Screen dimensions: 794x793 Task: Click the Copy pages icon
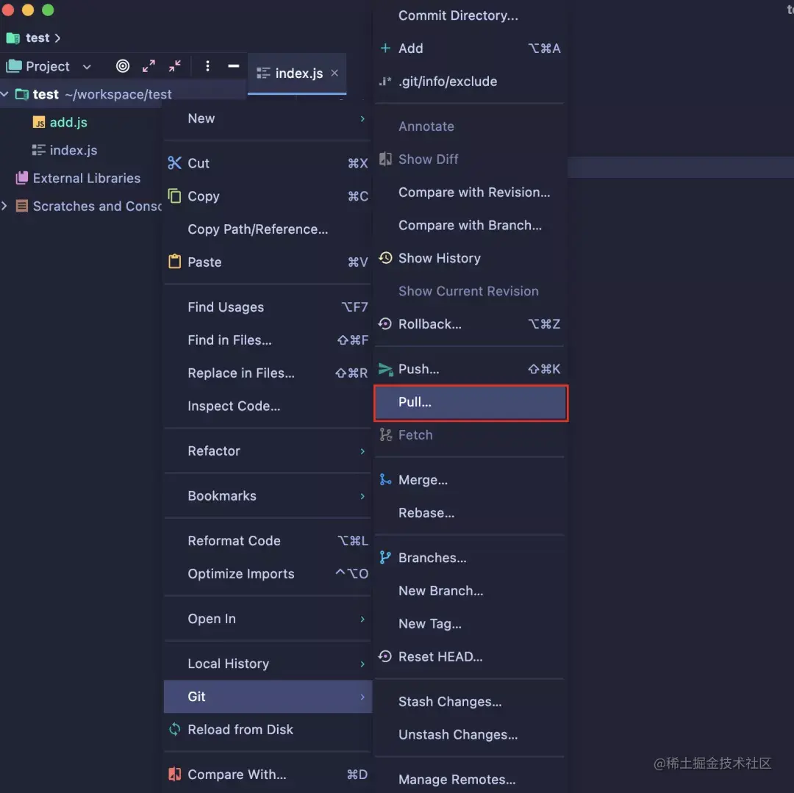click(174, 195)
